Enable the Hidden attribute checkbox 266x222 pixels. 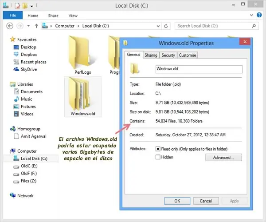(158, 157)
